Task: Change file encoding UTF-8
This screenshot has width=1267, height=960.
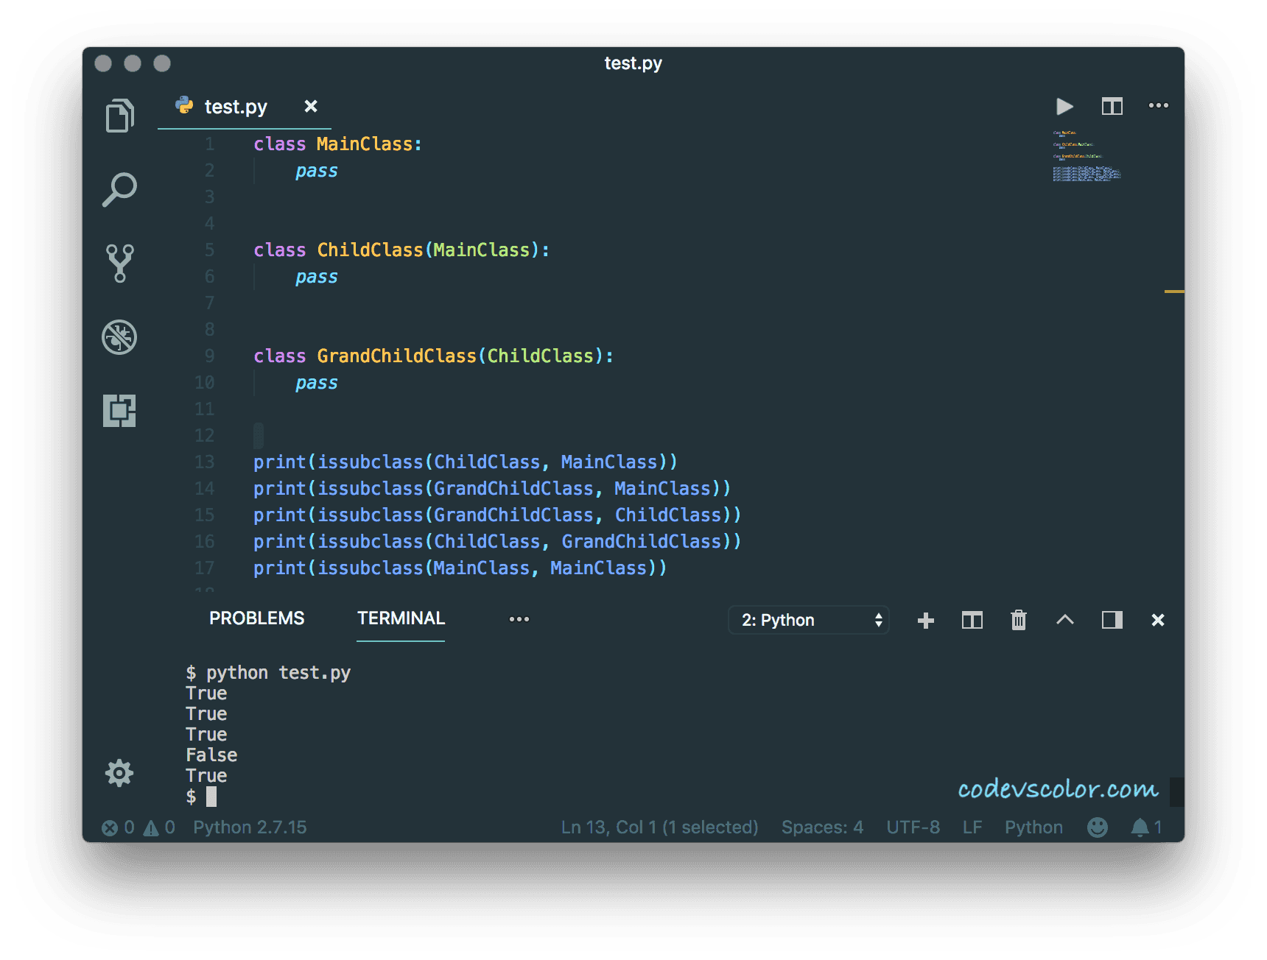Action: (913, 827)
